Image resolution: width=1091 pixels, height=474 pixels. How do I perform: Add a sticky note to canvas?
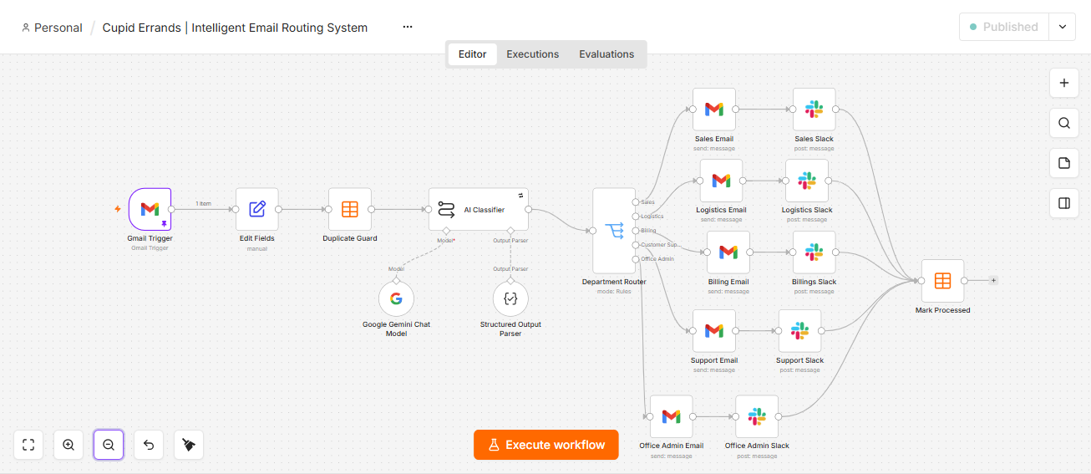pyautogui.click(x=1064, y=163)
